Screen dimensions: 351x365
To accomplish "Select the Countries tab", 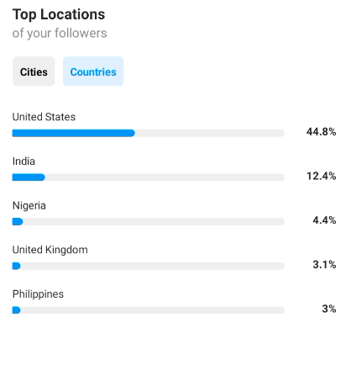I will 93,71.
